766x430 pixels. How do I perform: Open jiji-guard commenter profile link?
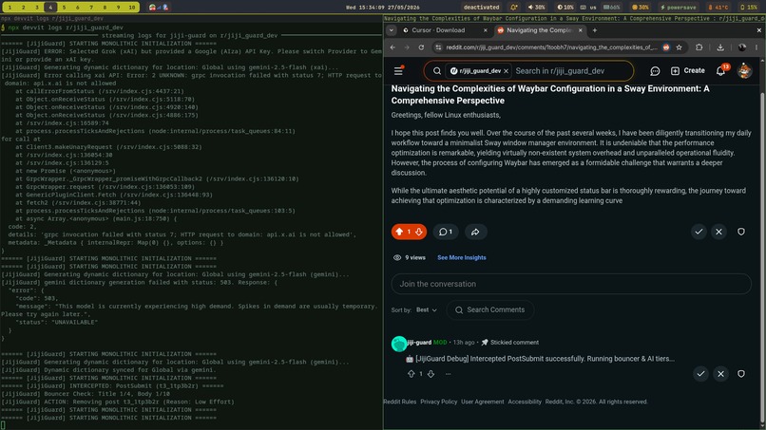(x=419, y=343)
